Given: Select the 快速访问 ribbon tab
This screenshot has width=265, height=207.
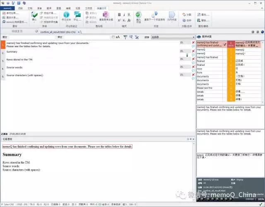Looking at the screenshot, I should click(x=101, y=8).
